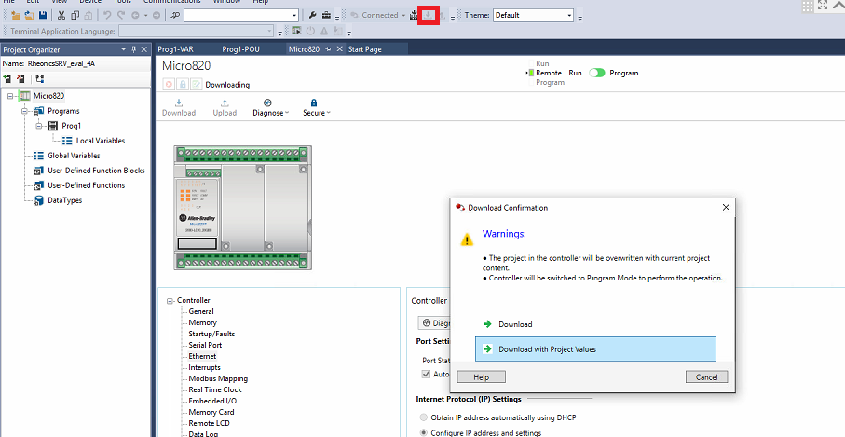Click the Cancel button in dialog
The width and height of the screenshot is (845, 437).
pos(706,377)
